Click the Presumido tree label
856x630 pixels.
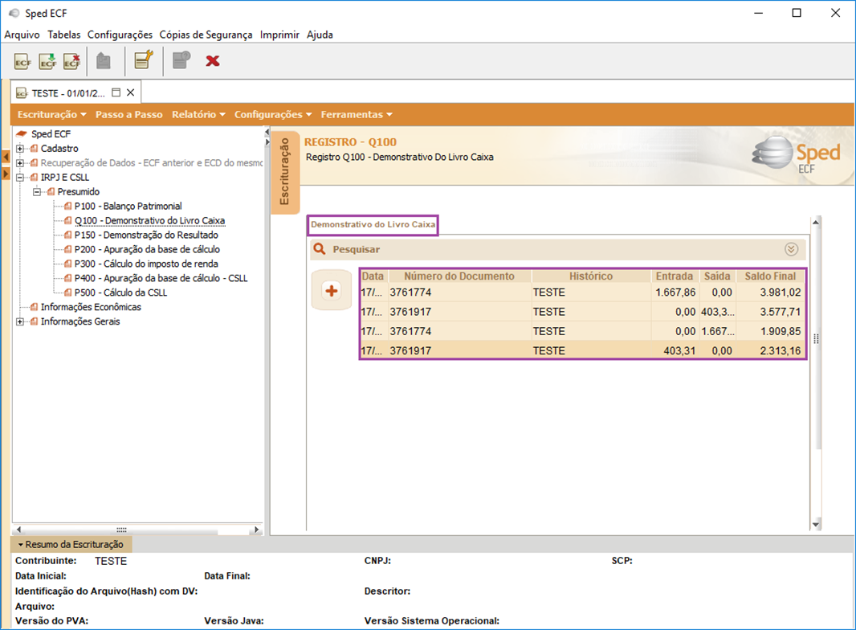(x=79, y=192)
